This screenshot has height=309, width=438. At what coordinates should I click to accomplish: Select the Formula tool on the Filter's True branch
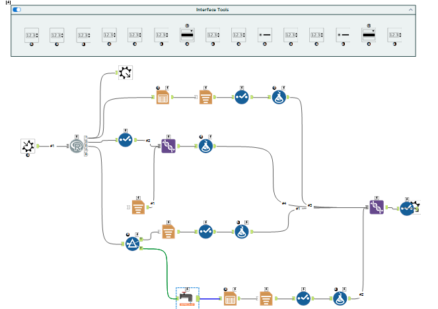[242, 232]
